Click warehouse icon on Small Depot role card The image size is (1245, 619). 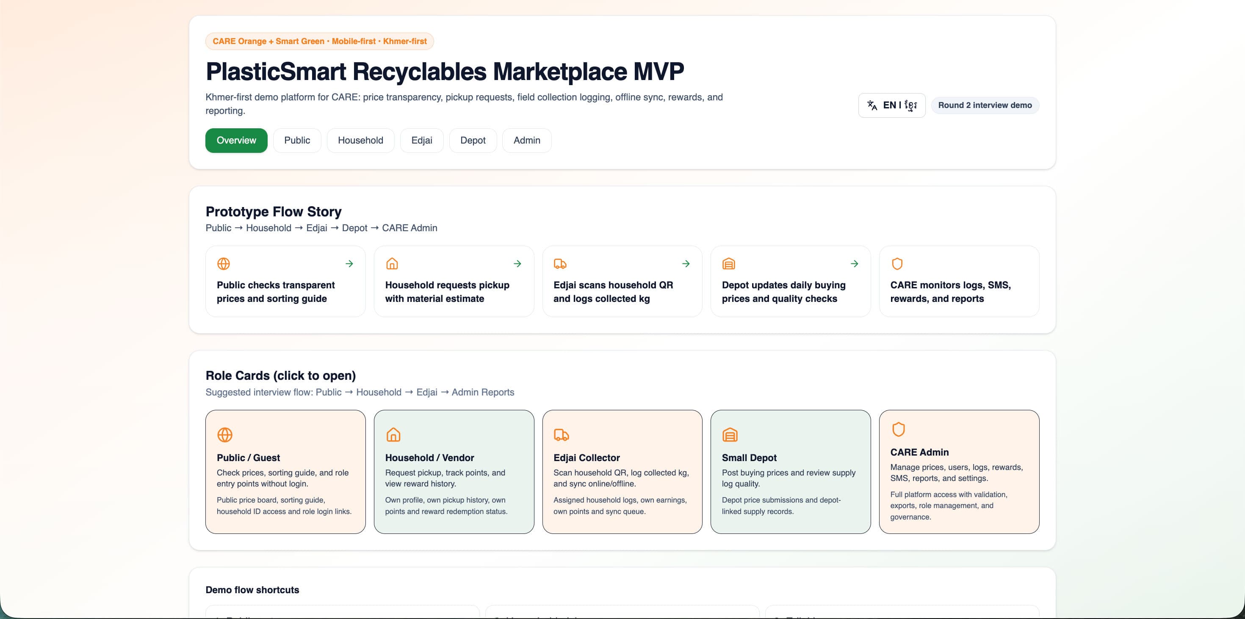(x=730, y=434)
